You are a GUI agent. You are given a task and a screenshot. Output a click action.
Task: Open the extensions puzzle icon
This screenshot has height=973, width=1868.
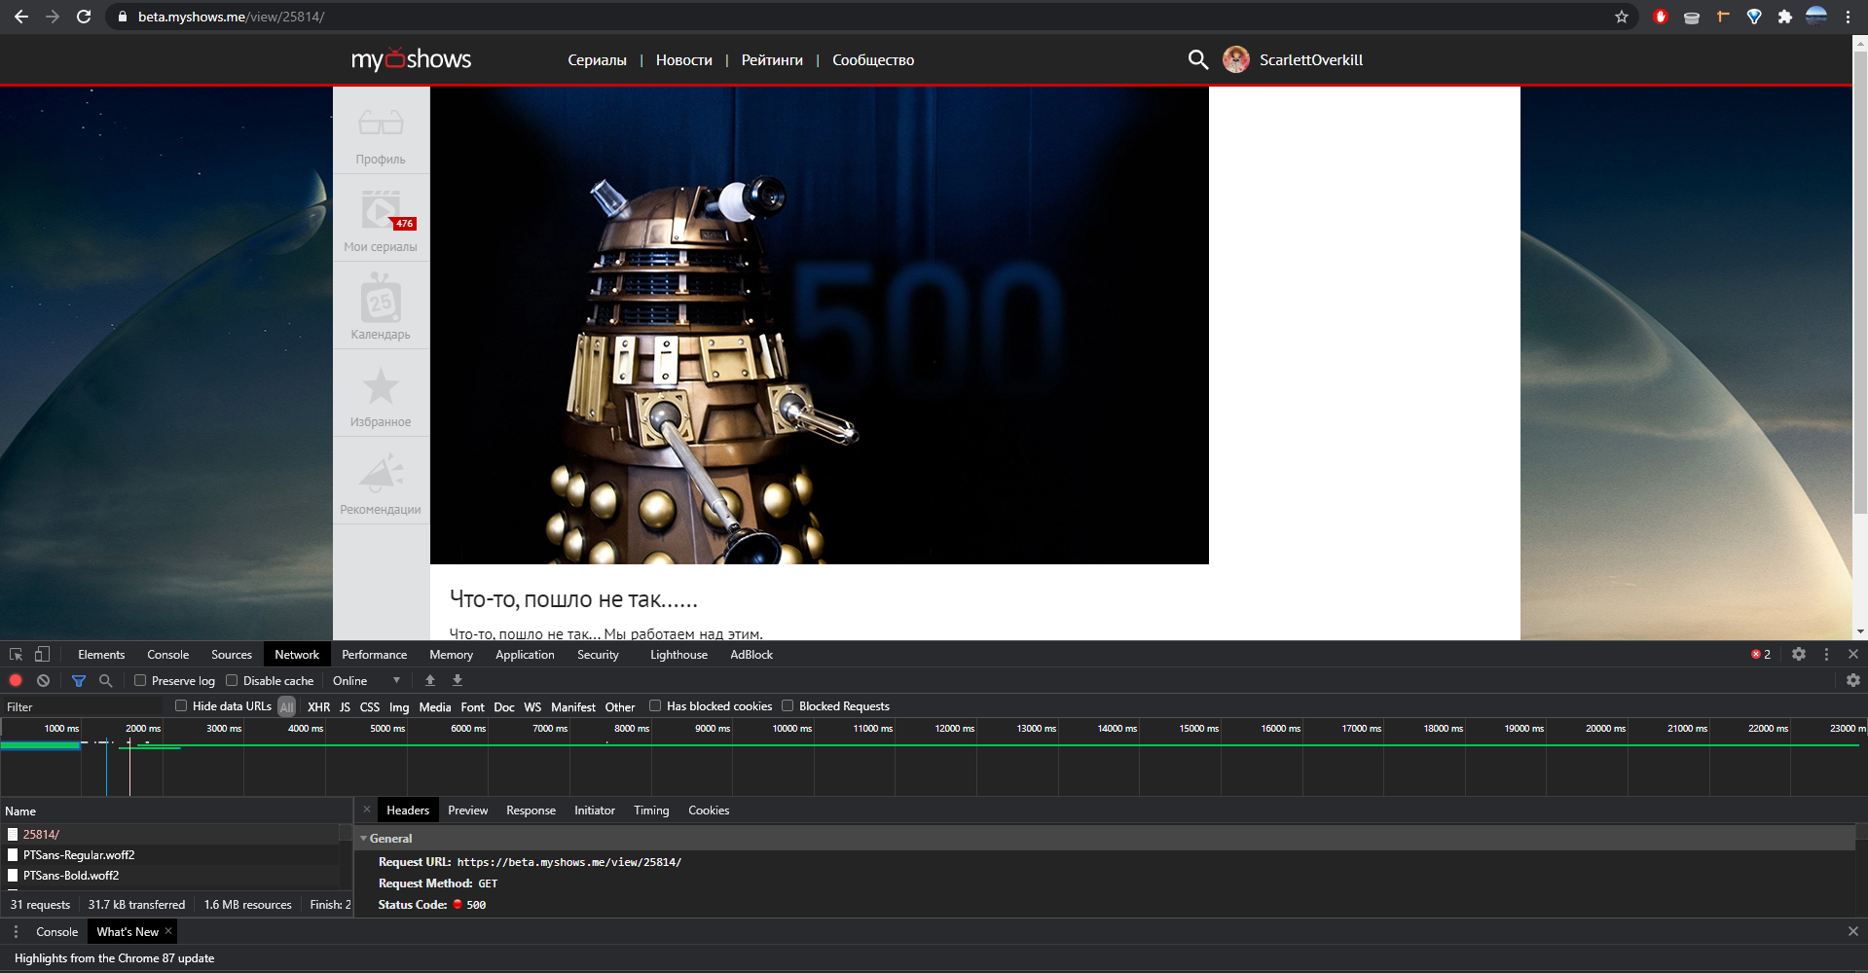(1785, 17)
